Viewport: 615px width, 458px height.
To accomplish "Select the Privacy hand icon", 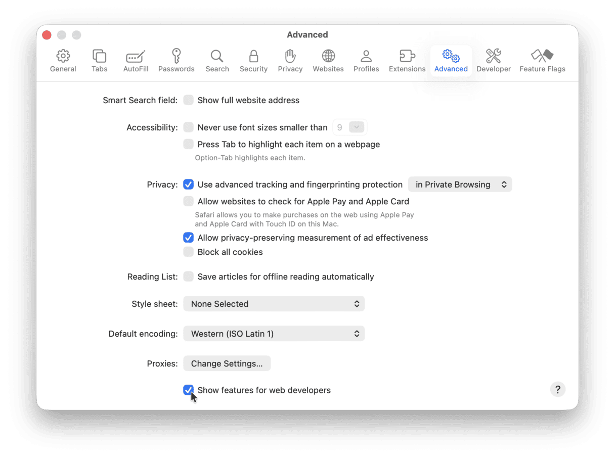I will point(290,60).
